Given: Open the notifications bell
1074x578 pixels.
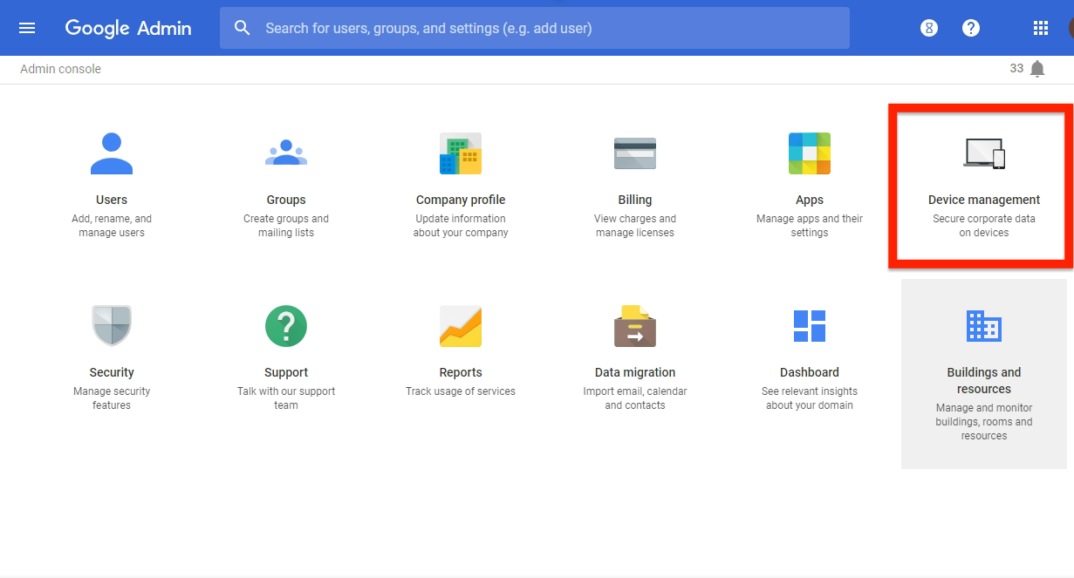Looking at the screenshot, I should (1037, 69).
